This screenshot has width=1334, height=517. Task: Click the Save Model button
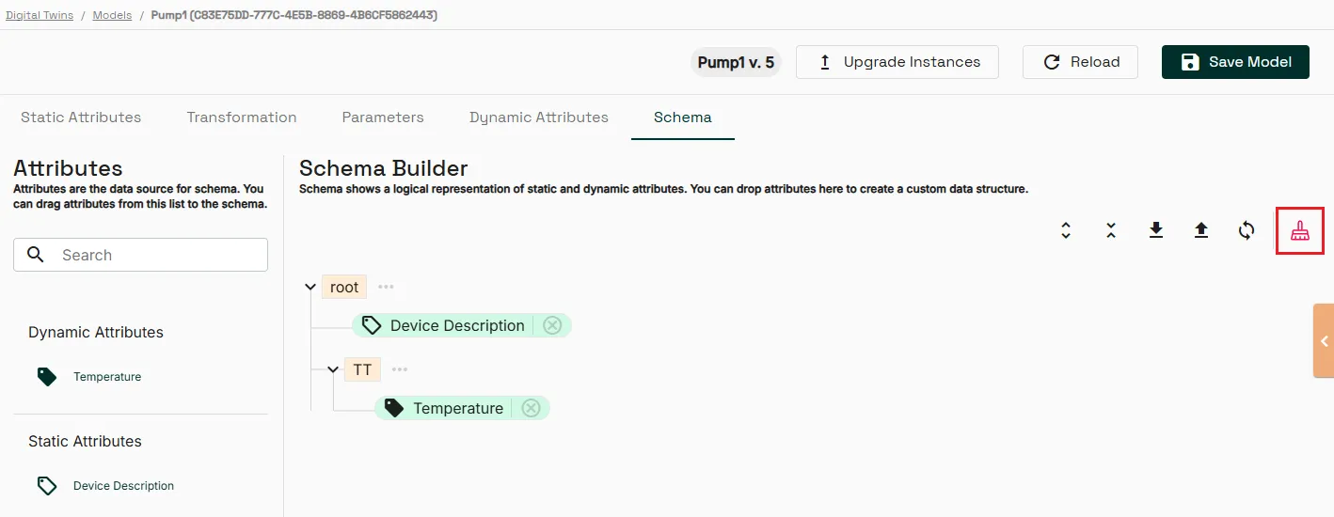coord(1235,62)
